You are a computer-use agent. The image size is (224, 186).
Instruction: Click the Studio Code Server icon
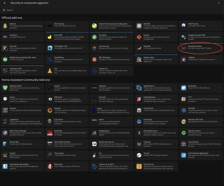coord(94,143)
